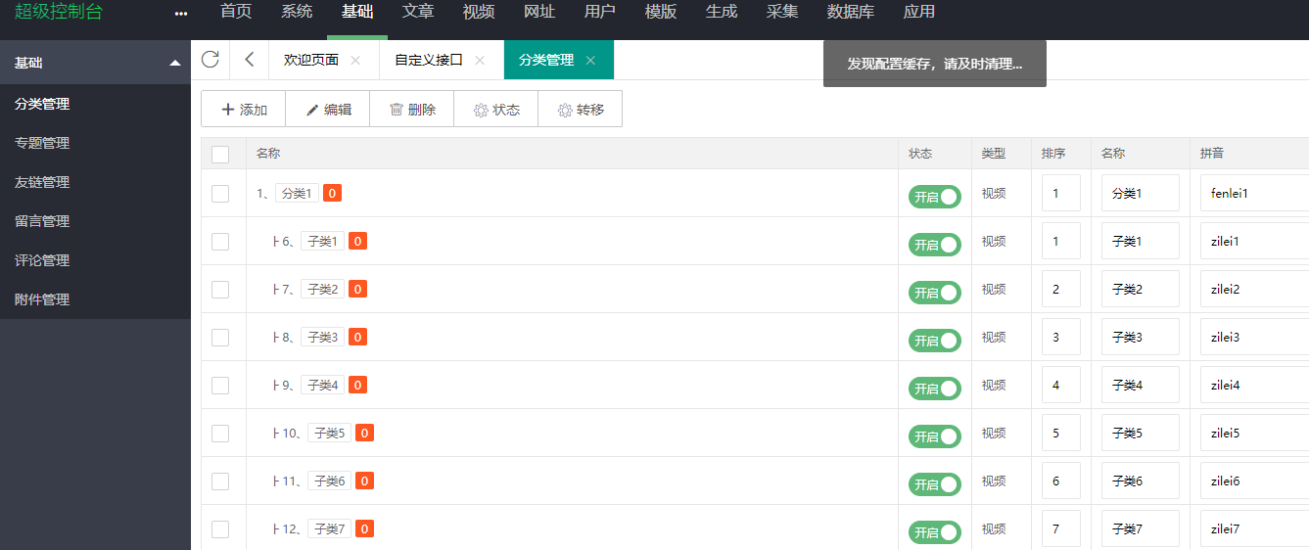This screenshot has width=1309, height=550.
Task: Open 视频 in the top menu
Action: pos(479,12)
